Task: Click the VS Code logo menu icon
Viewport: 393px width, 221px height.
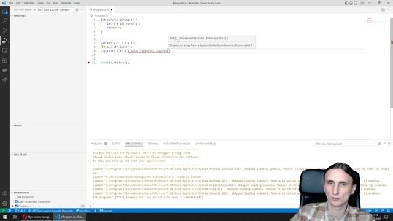Action: [x=4, y=3]
